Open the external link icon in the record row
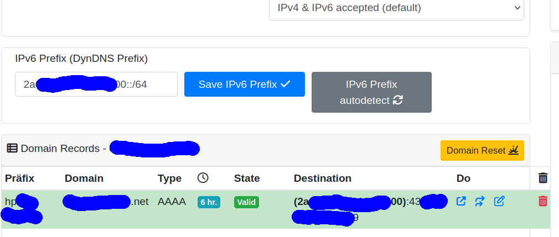 (461, 202)
